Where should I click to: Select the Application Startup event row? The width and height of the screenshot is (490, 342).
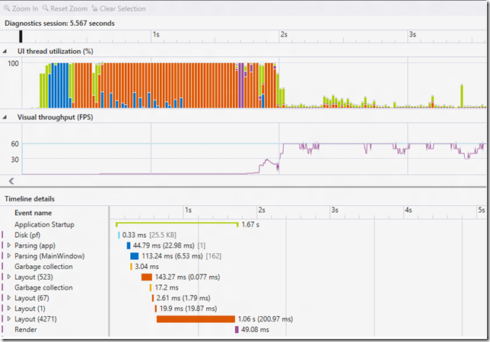44,224
